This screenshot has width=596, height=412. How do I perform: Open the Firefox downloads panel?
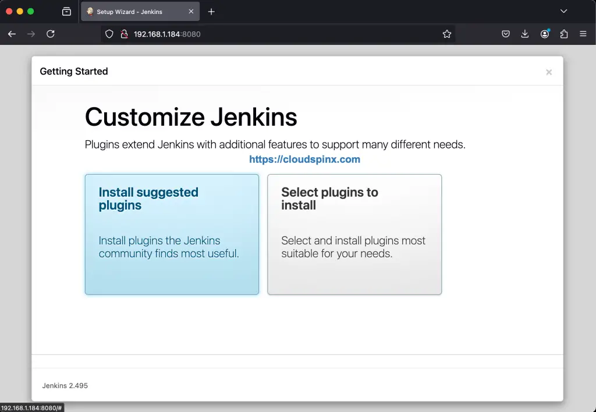pos(525,34)
